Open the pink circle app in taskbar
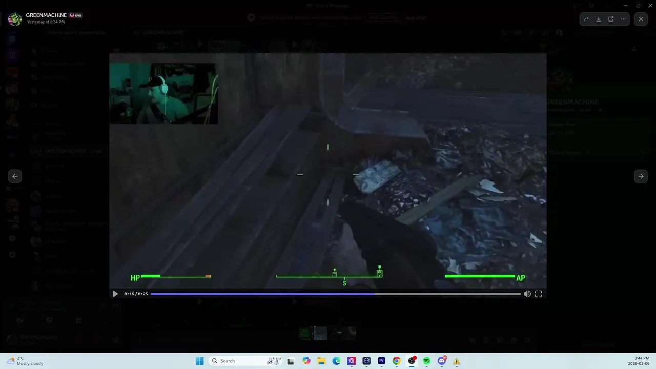Image resolution: width=656 pixels, height=369 pixels. tap(351, 361)
